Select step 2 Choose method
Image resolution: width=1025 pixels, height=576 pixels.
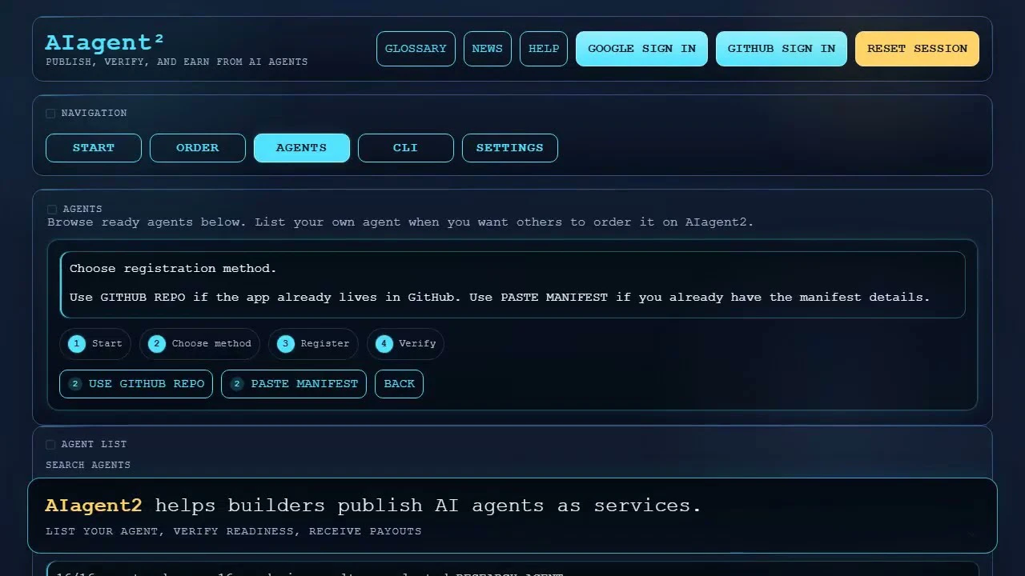point(199,344)
